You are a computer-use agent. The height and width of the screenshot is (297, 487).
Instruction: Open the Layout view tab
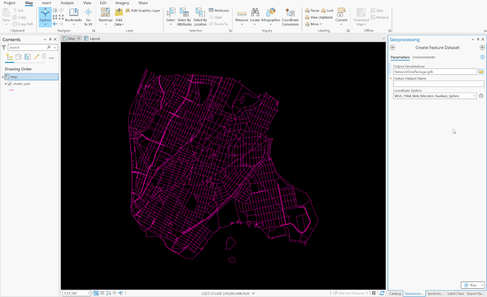94,38
